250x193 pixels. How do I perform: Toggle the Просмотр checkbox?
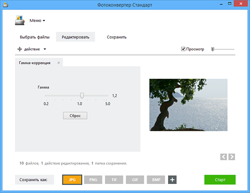tap(183, 49)
